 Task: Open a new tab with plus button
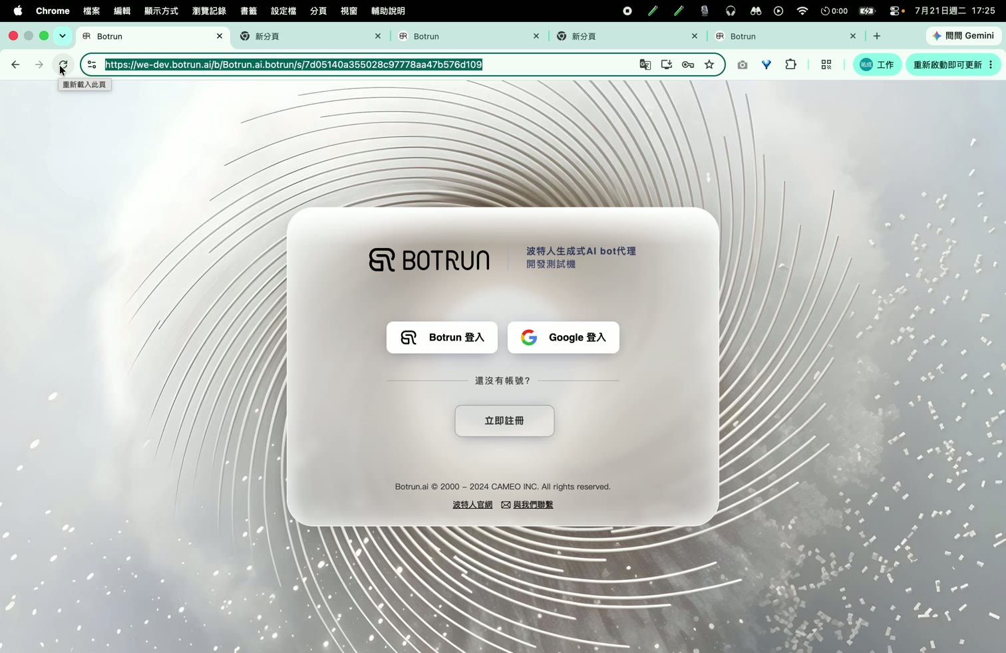pyautogui.click(x=877, y=36)
